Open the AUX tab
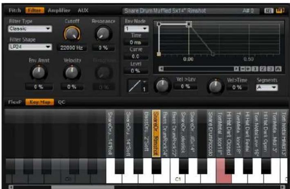This screenshot has width=290, height=189. coord(83,10)
